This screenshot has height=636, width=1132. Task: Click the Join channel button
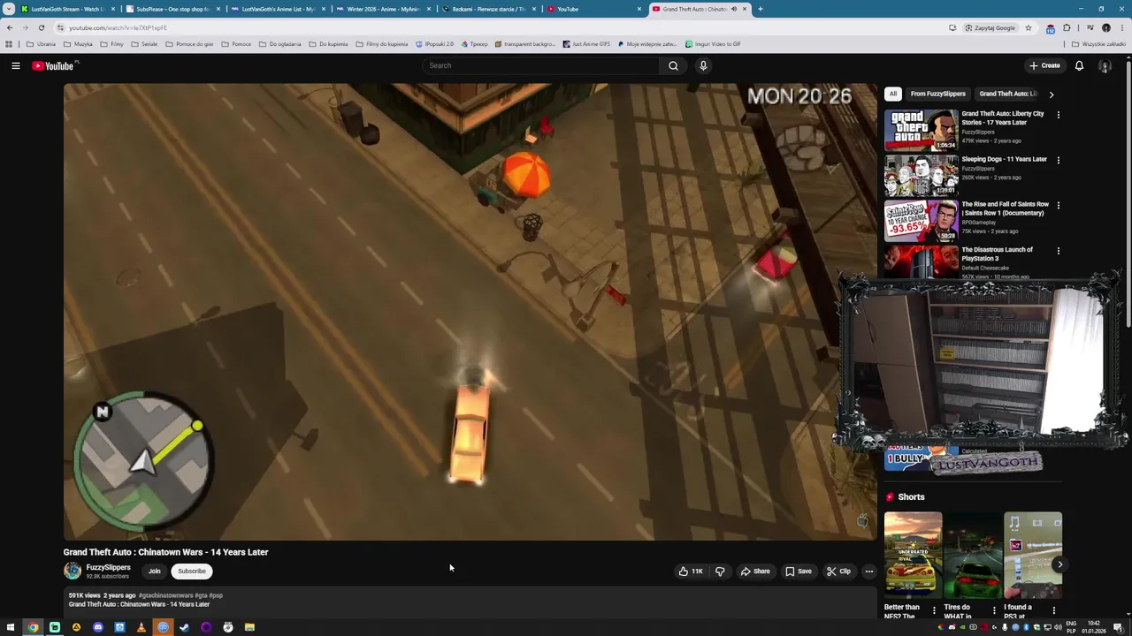pyautogui.click(x=154, y=572)
